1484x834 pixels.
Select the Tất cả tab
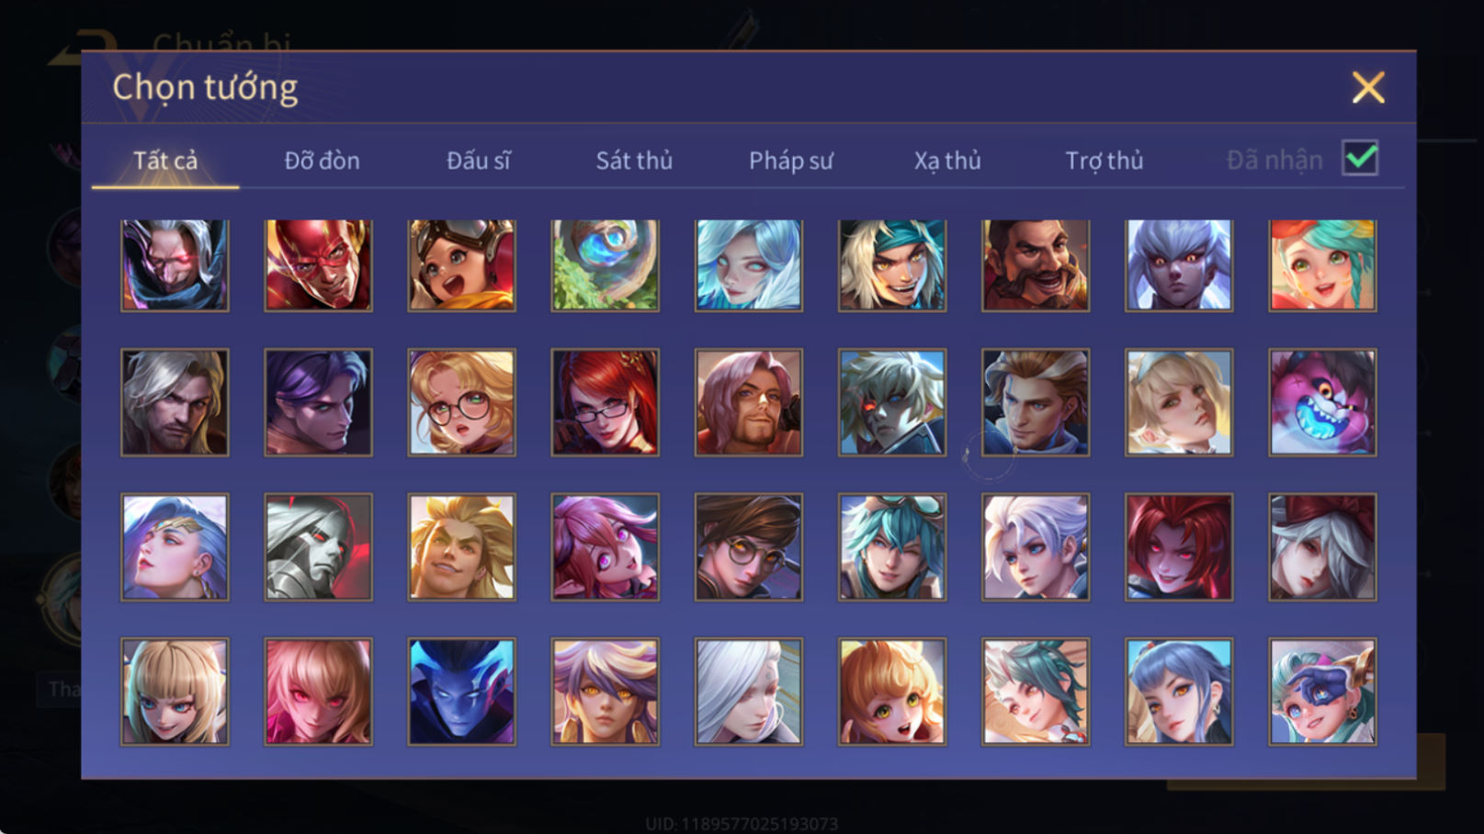(165, 161)
